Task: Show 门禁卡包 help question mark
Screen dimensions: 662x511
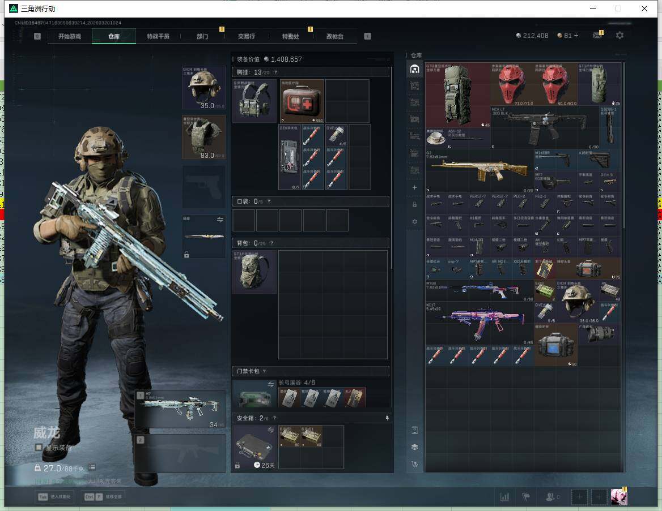Action: click(264, 371)
